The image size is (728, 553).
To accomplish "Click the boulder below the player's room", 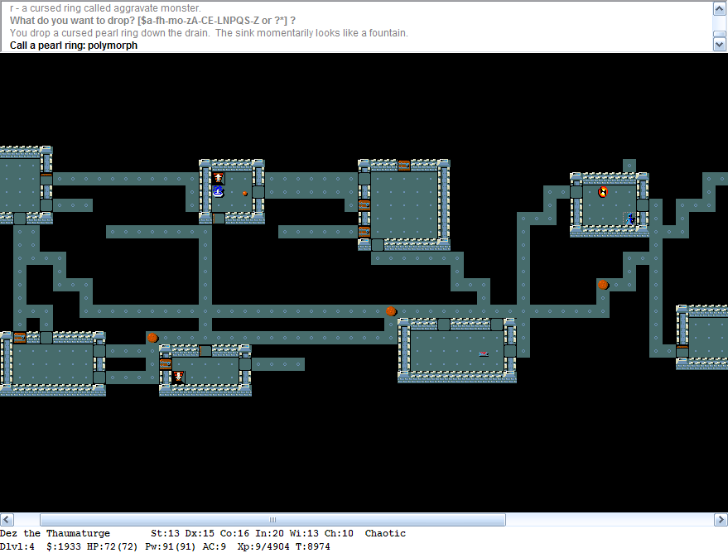I will click(x=603, y=285).
